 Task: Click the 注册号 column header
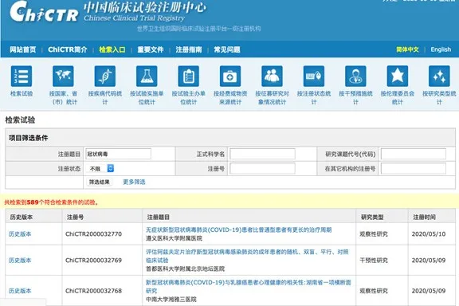coord(75,217)
